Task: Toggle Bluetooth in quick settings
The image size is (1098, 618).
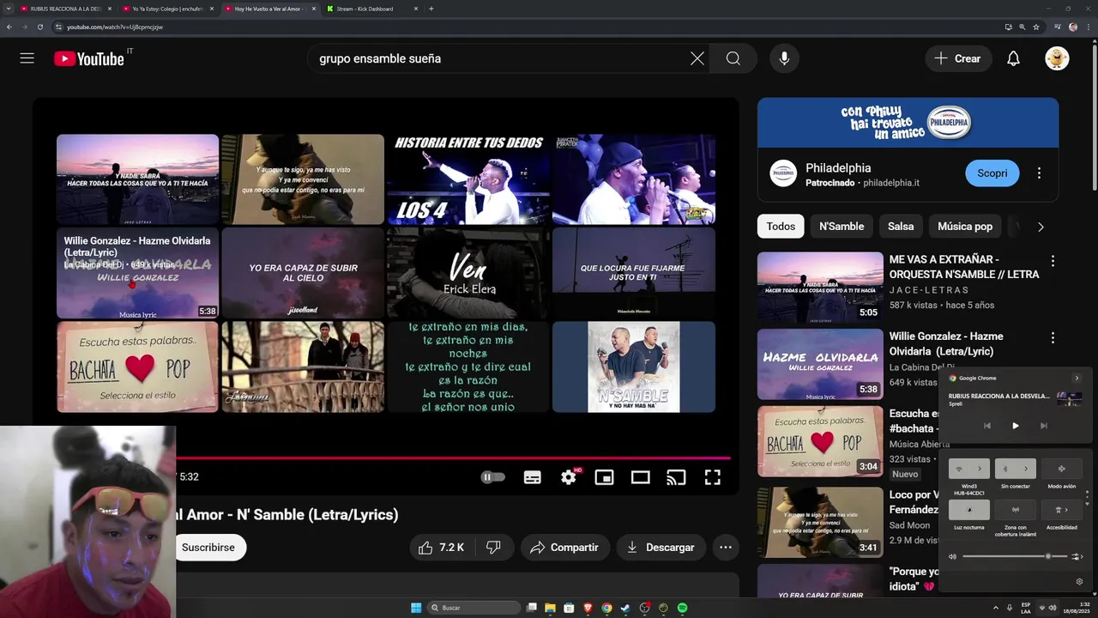Action: point(1005,469)
